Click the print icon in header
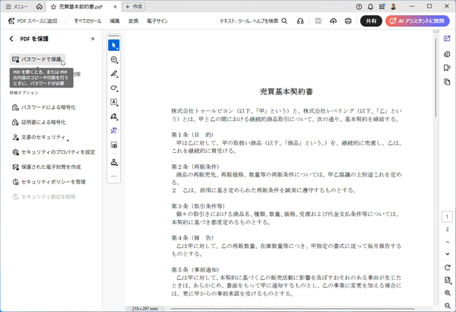Screen dimensions: 456x312 pyautogui.click(x=348, y=21)
